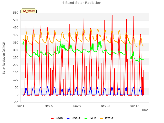Click the Solar Radiation (W/m2) axis label
This screenshot has width=164, height=123.
click(4, 58)
